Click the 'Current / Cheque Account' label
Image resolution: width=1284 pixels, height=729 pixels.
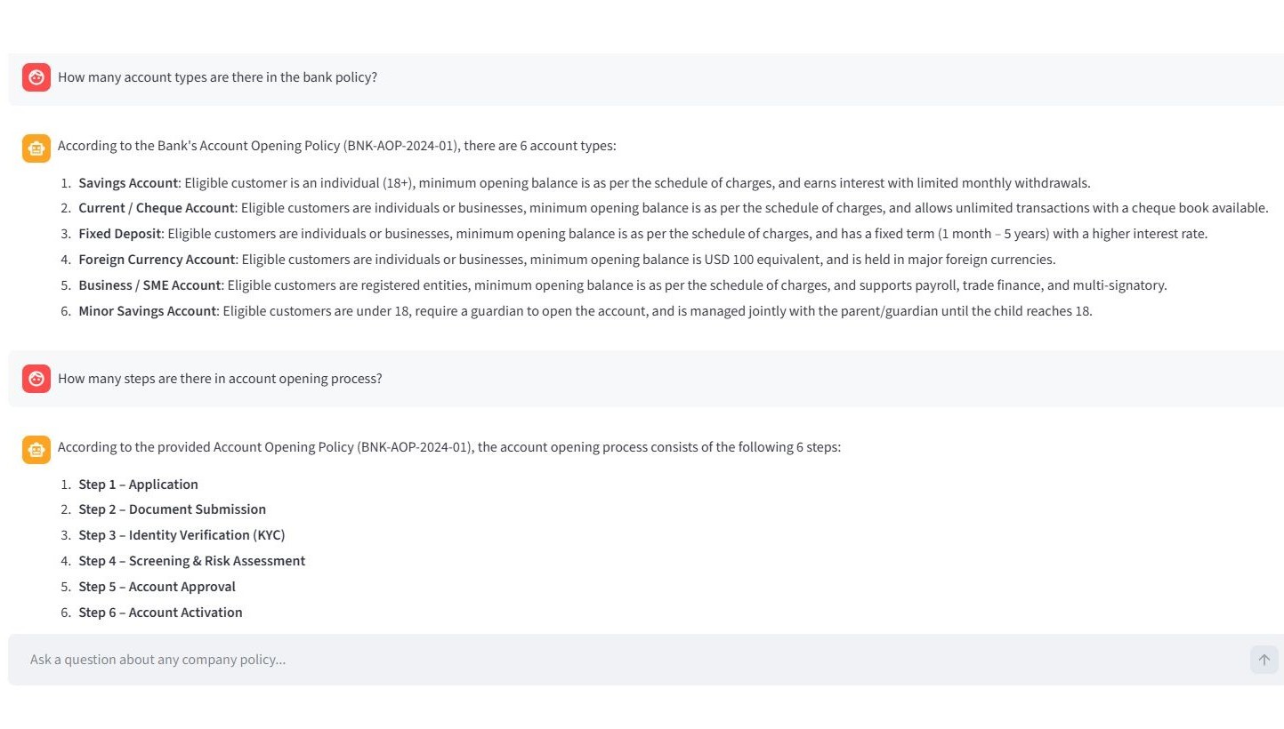157,208
